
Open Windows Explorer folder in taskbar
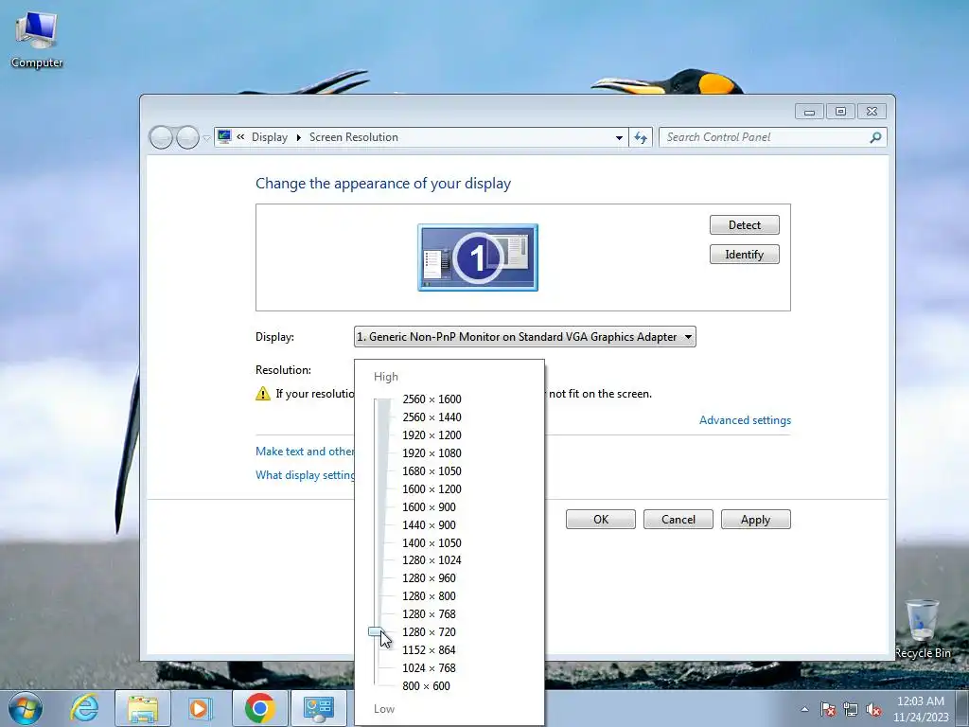click(143, 708)
